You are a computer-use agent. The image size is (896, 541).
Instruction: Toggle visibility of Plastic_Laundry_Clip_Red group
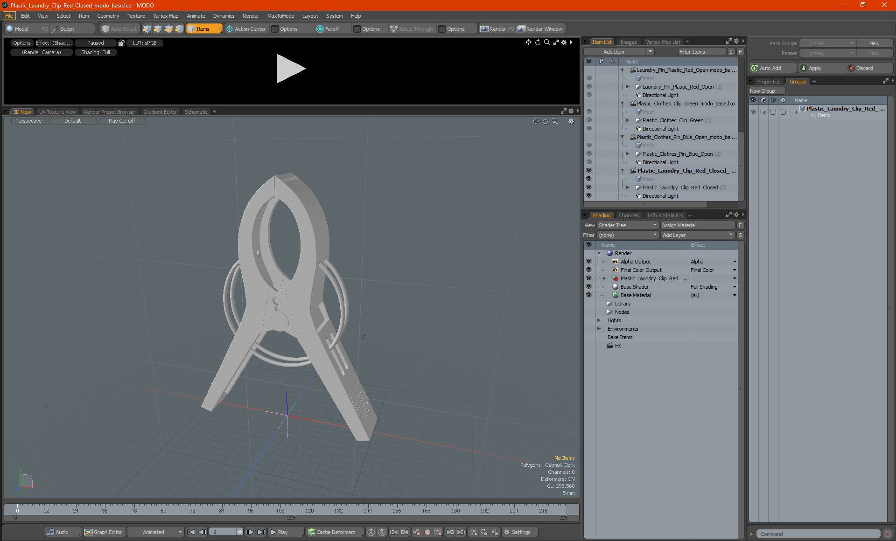753,112
